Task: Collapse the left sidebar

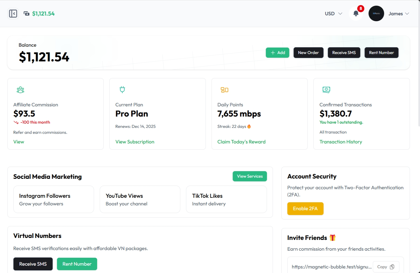Action: point(13,13)
